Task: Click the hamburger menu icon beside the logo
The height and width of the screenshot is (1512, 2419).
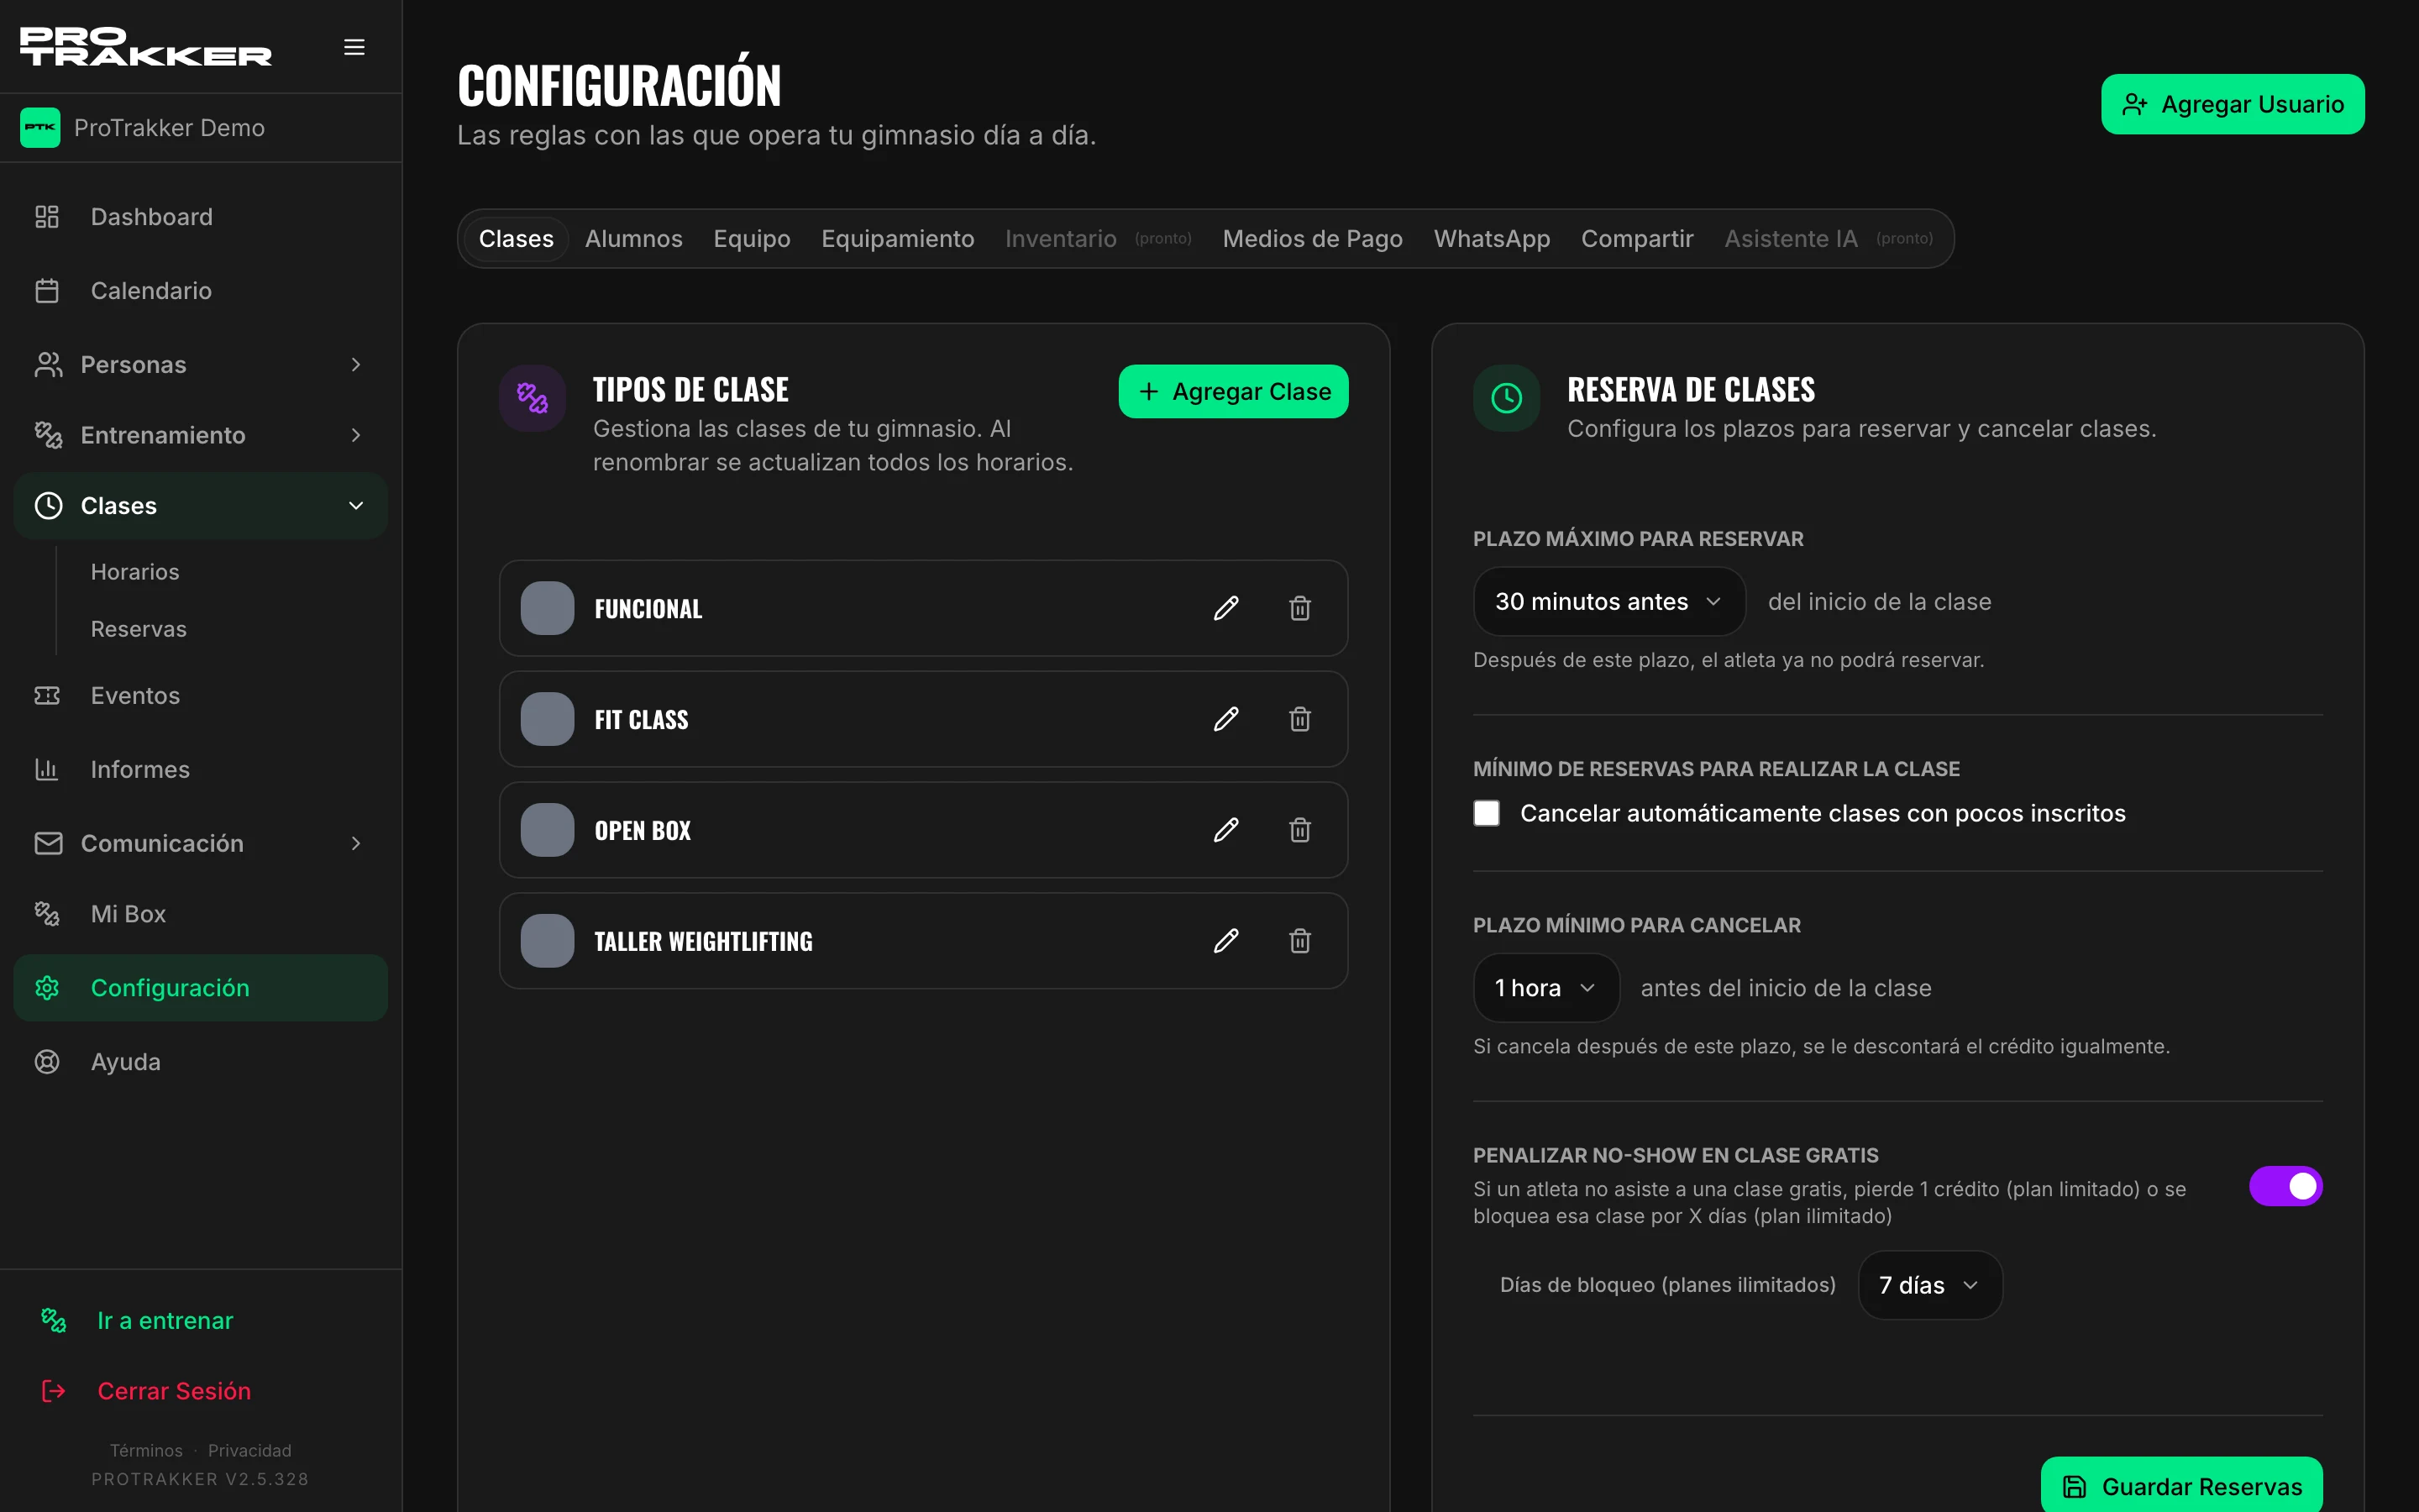Action: (354, 47)
